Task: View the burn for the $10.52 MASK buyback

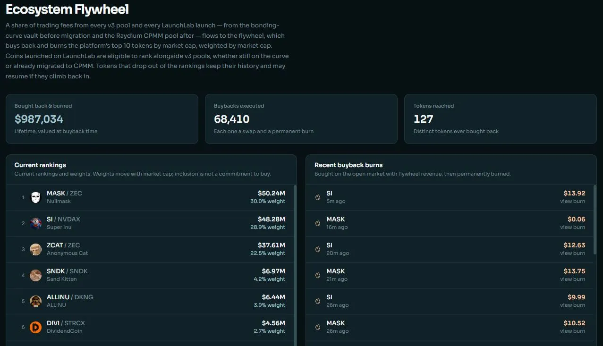Action: [572, 331]
